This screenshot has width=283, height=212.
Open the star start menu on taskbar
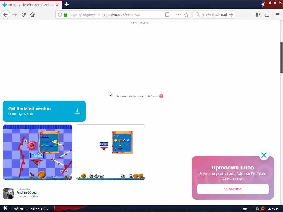(5, 208)
